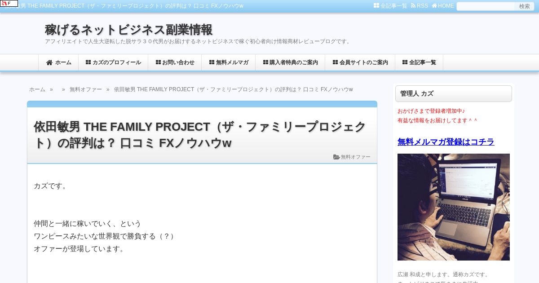539x283 pixels.
Task: Click the folder icon beside category
Action: click(x=336, y=157)
